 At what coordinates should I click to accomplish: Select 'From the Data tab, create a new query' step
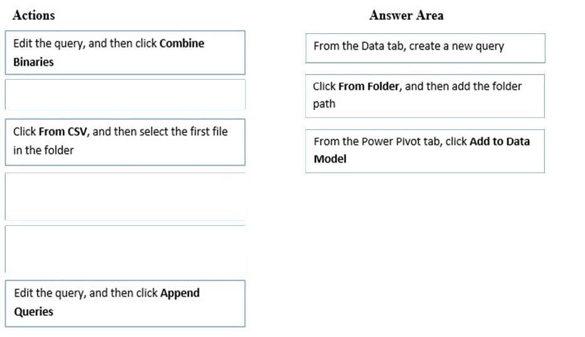pyautogui.click(x=425, y=48)
